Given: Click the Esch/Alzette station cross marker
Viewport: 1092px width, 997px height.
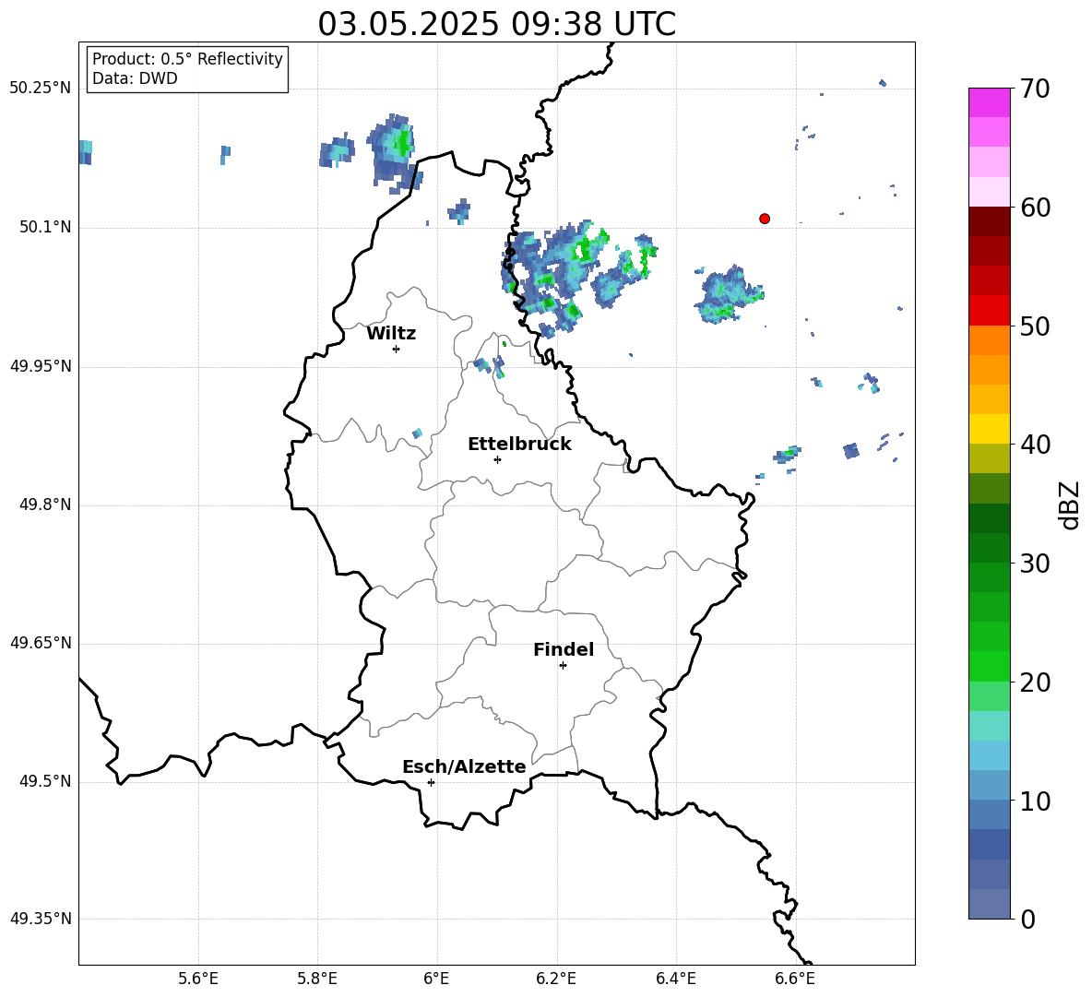Looking at the screenshot, I should click(431, 782).
